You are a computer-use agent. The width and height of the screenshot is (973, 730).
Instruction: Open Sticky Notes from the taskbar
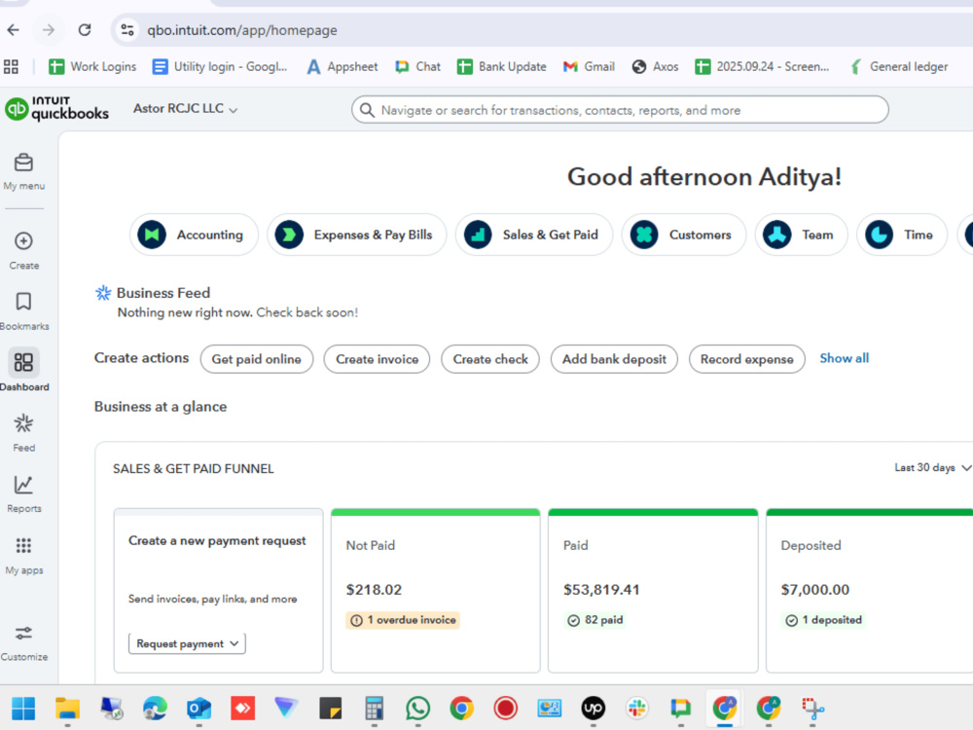pos(330,708)
